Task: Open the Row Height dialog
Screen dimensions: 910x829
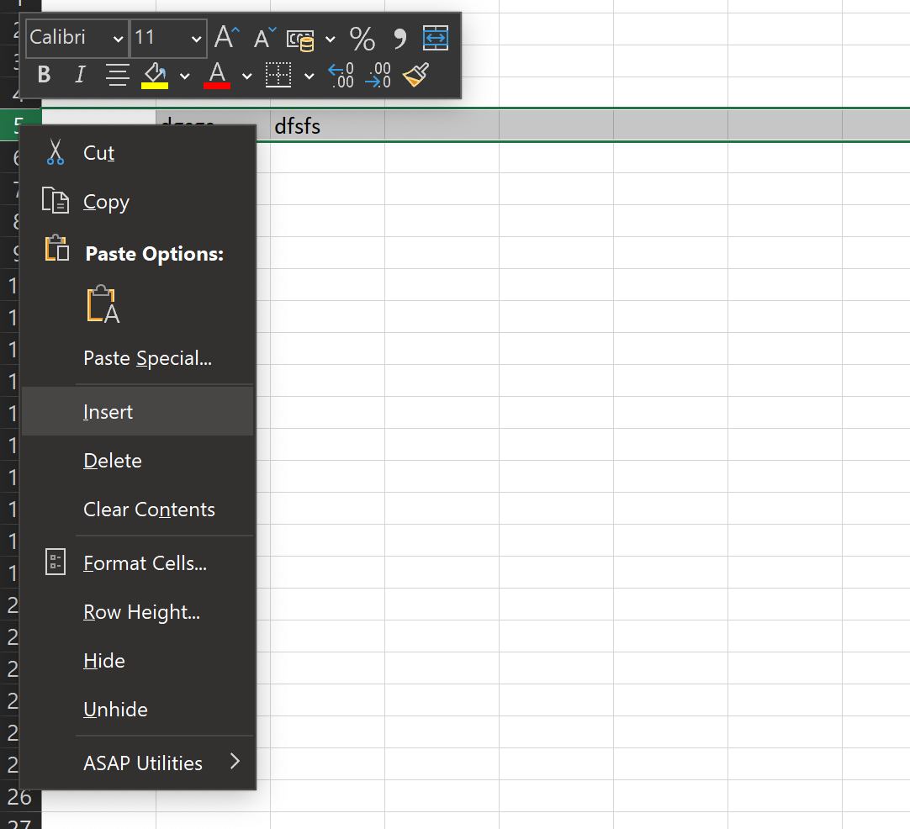Action: pyautogui.click(x=141, y=611)
